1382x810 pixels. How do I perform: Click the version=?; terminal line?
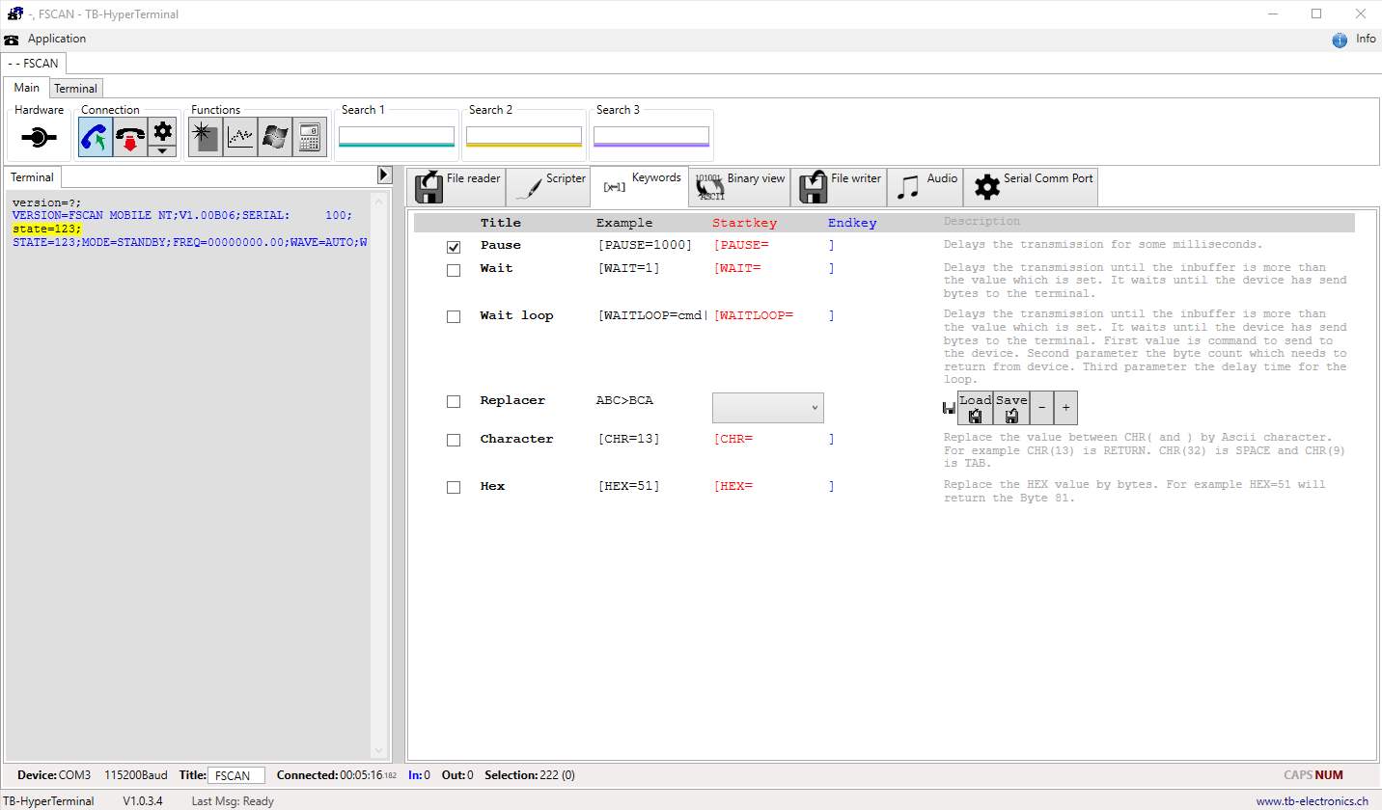(x=47, y=203)
